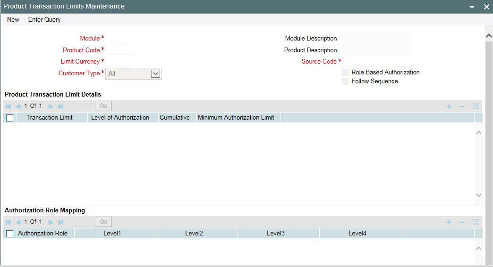Click the Level of Authorization column header
Screen dimensions: 493x267
(123, 118)
